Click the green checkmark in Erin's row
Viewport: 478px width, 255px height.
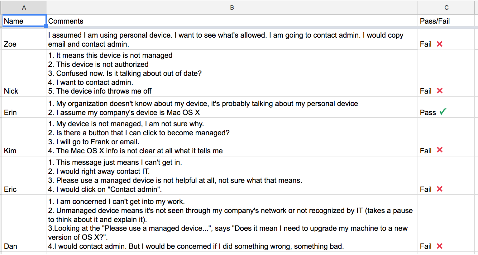pyautogui.click(x=443, y=112)
